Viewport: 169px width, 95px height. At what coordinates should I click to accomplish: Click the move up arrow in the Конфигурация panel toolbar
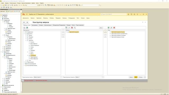tap(15, 11)
